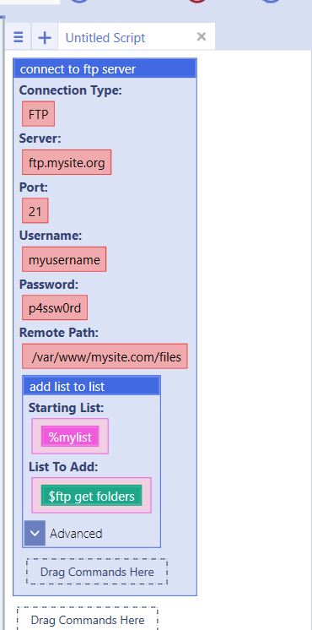This screenshot has width=312, height=630.
Task: Add a new script tab
Action: pyautogui.click(x=45, y=37)
